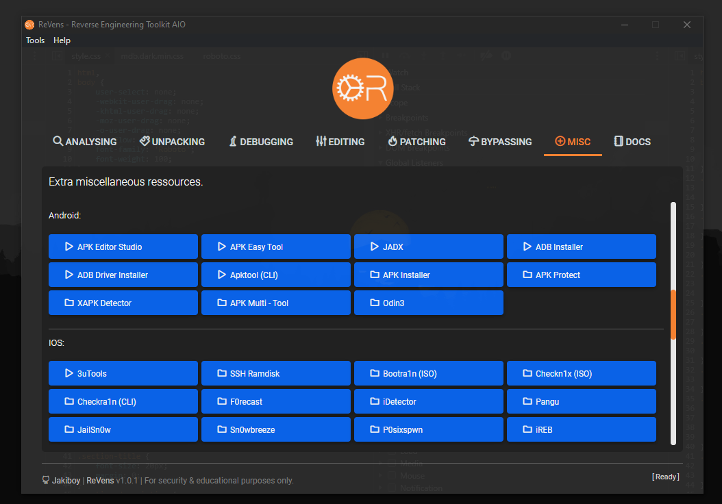Open iDetector folder

click(429, 401)
